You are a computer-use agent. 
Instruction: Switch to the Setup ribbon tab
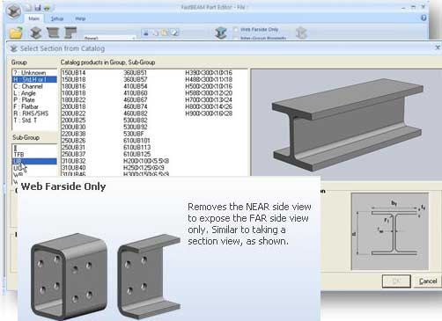point(57,18)
